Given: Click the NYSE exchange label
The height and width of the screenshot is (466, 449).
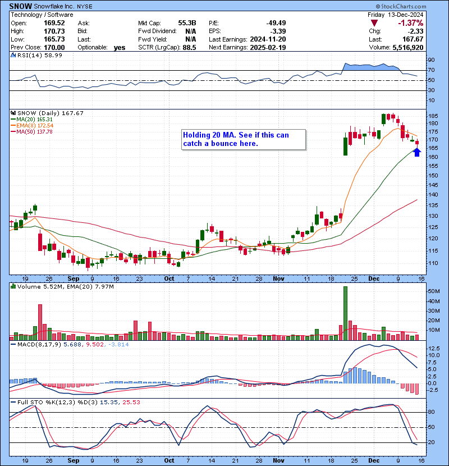Looking at the screenshot, I should click(84, 6).
